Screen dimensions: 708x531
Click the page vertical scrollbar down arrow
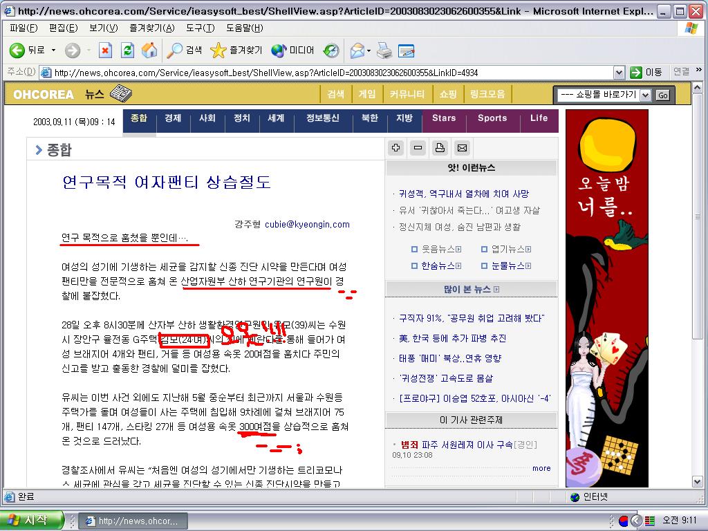click(697, 482)
